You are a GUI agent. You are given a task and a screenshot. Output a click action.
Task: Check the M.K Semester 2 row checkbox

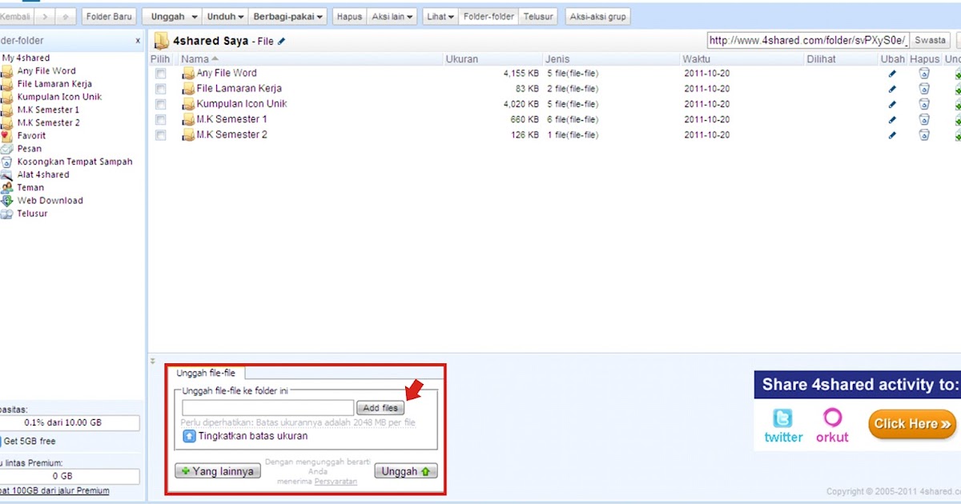161,135
